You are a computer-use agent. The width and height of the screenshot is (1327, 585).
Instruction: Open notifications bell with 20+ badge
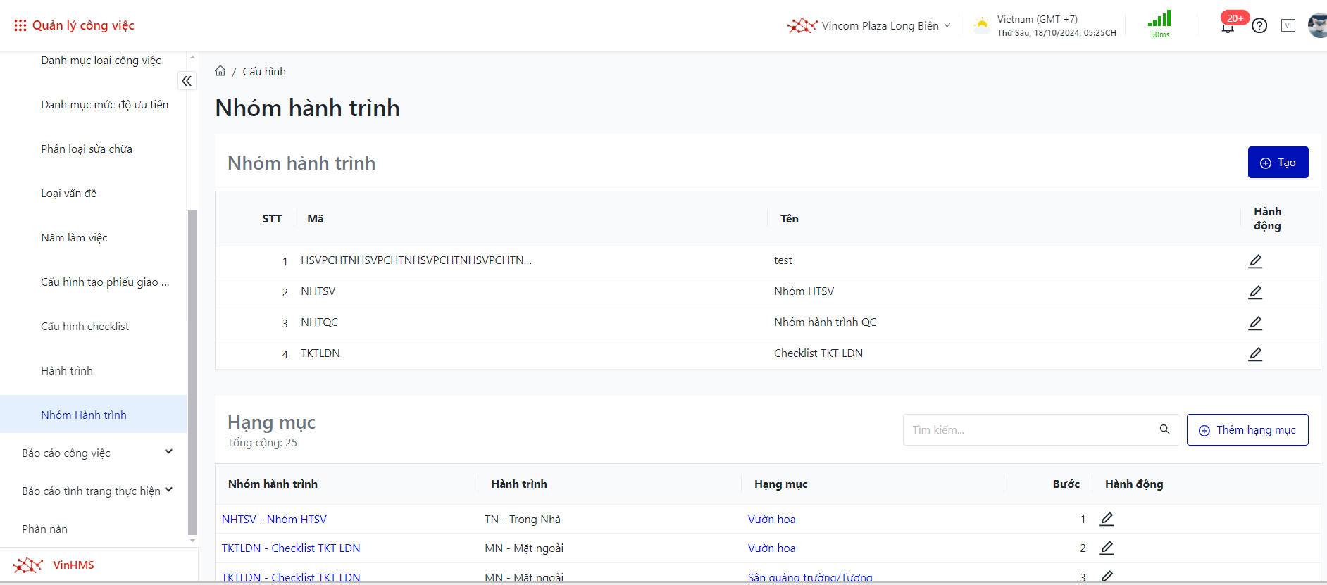point(1228,27)
